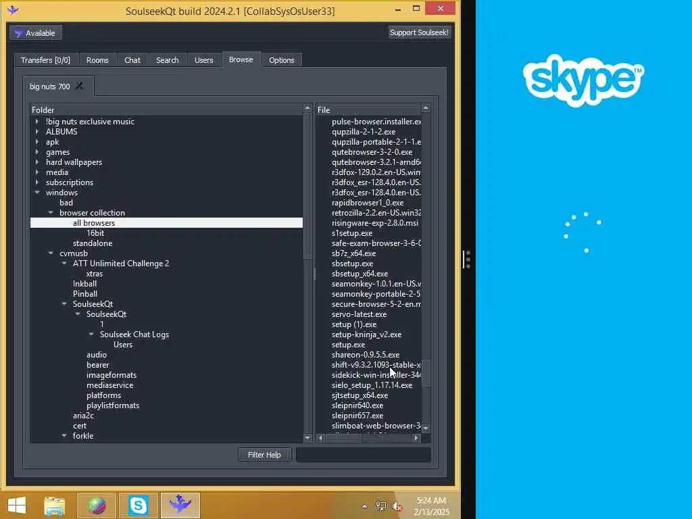Expand the hard wallpapers folder
Image resolution: width=692 pixels, height=519 pixels.
[37, 162]
